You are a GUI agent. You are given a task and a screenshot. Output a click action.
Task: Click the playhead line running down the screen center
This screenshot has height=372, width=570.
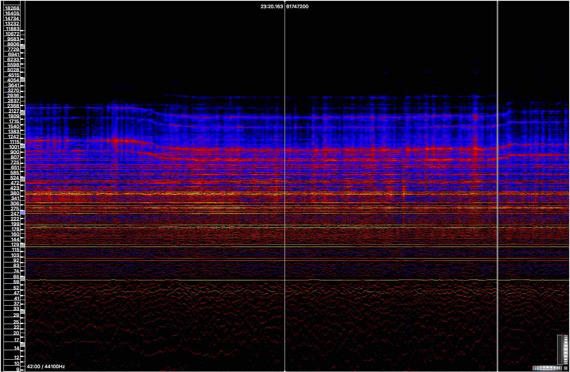[285, 193]
